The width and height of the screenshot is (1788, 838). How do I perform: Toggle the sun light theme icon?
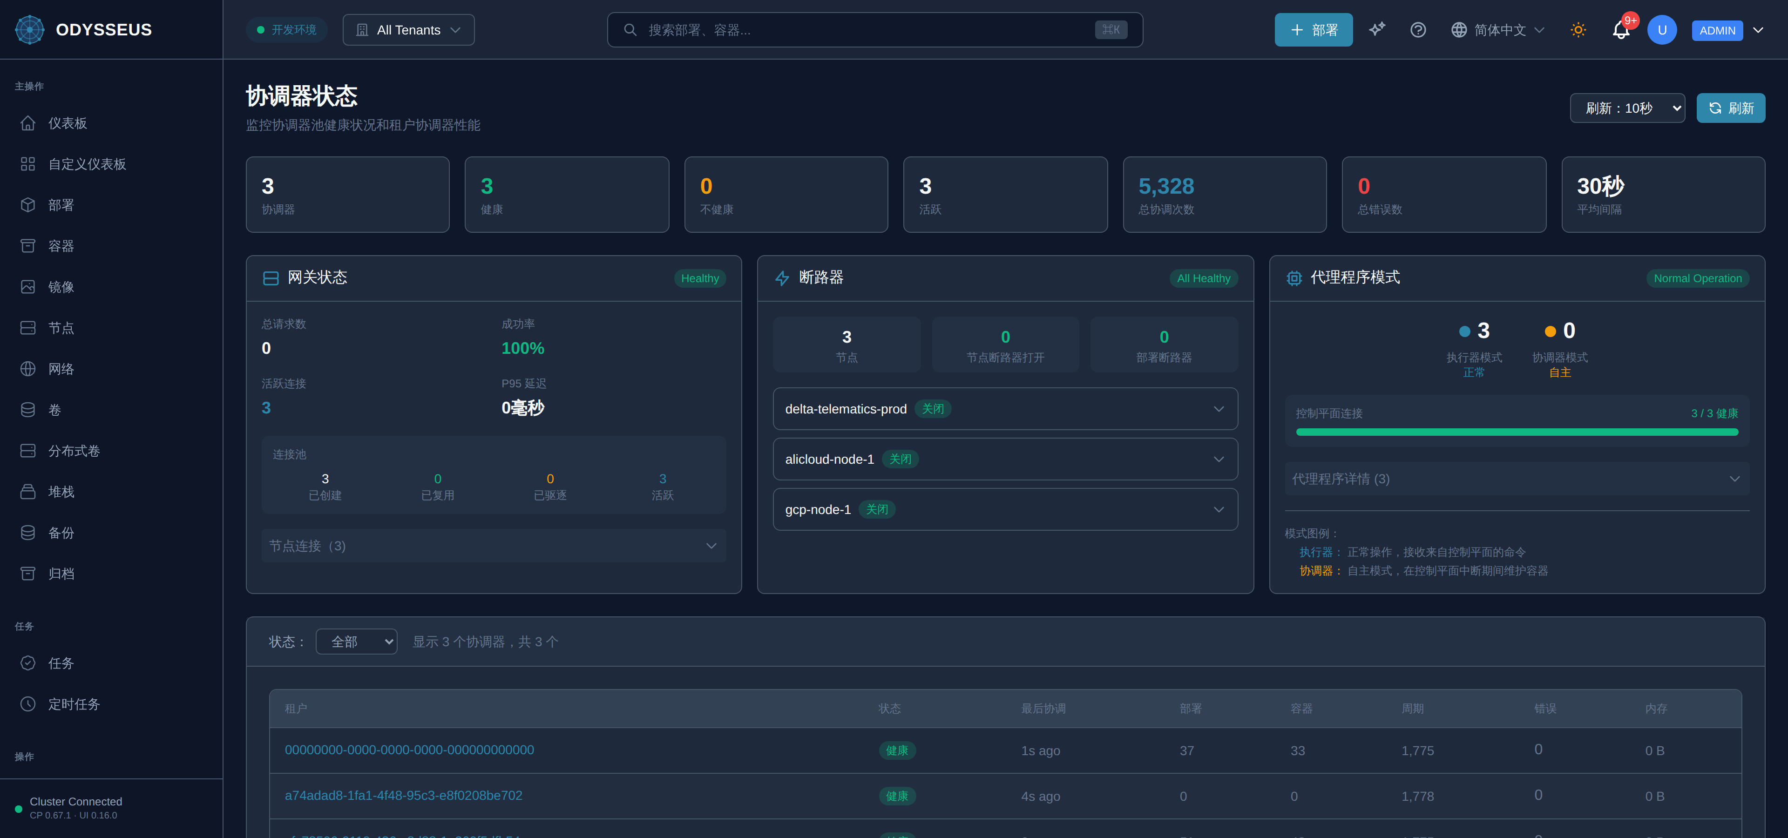(x=1578, y=30)
